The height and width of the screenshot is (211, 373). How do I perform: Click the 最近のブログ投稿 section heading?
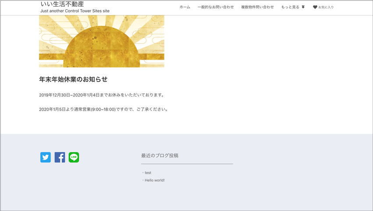coord(160,155)
